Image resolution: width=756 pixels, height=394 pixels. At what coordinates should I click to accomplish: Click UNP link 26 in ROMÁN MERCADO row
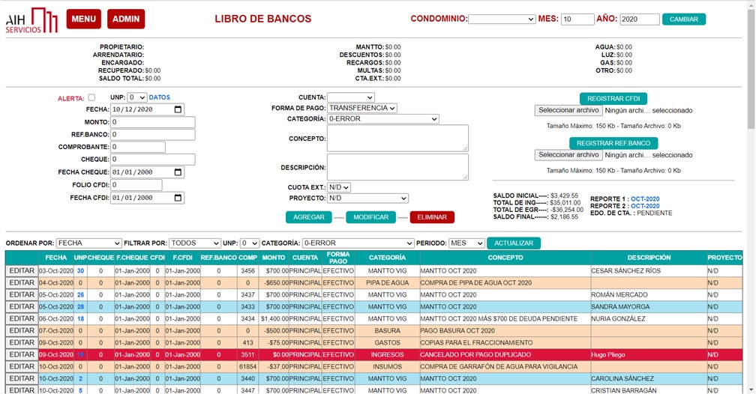pyautogui.click(x=80, y=295)
